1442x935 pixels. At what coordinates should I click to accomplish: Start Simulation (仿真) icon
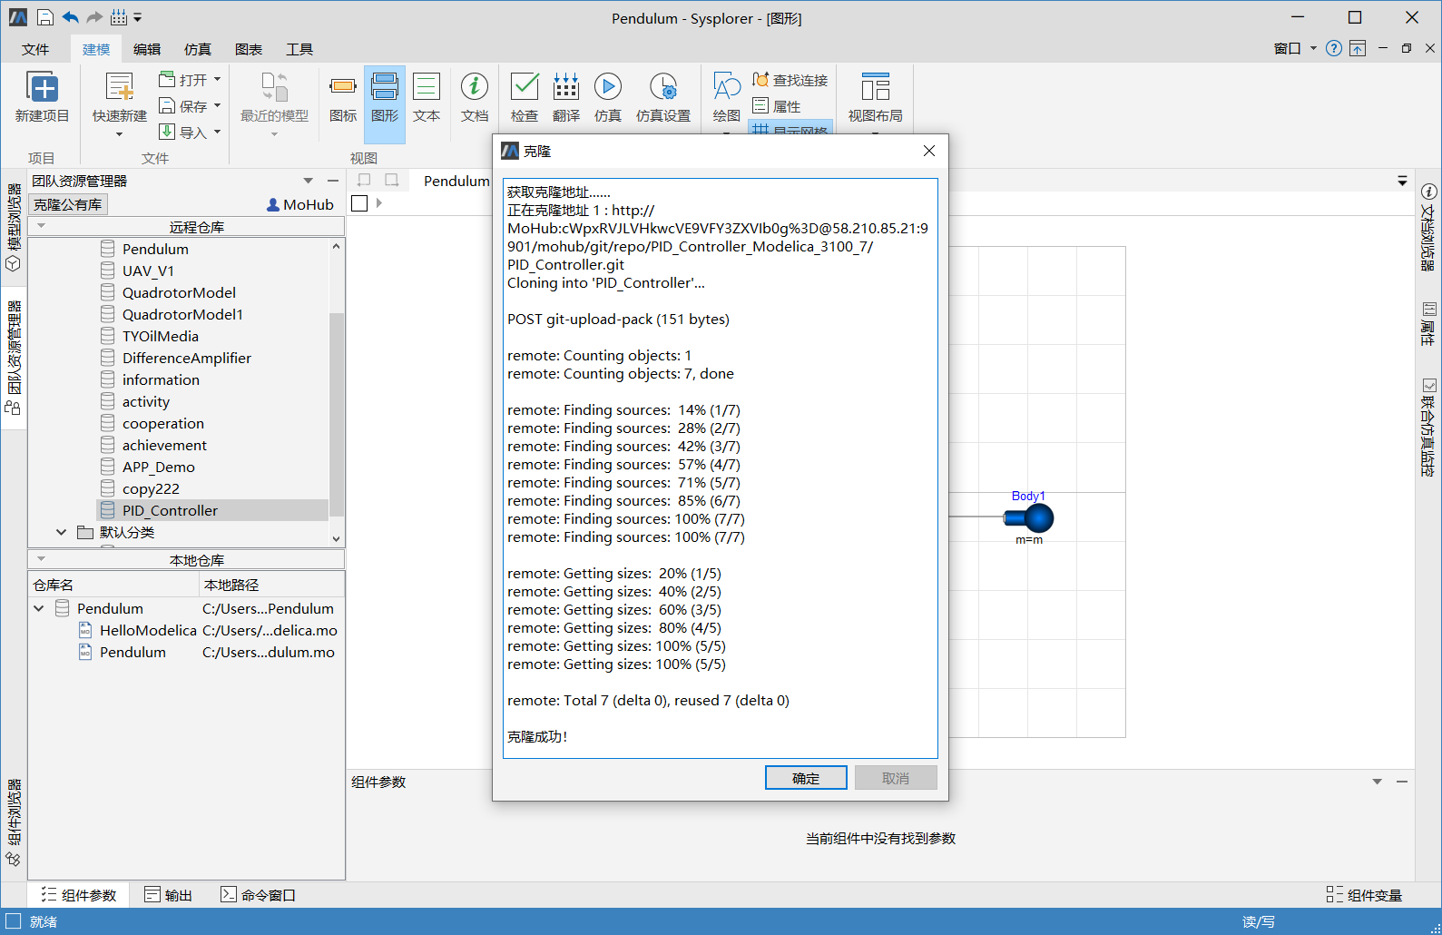tap(608, 87)
